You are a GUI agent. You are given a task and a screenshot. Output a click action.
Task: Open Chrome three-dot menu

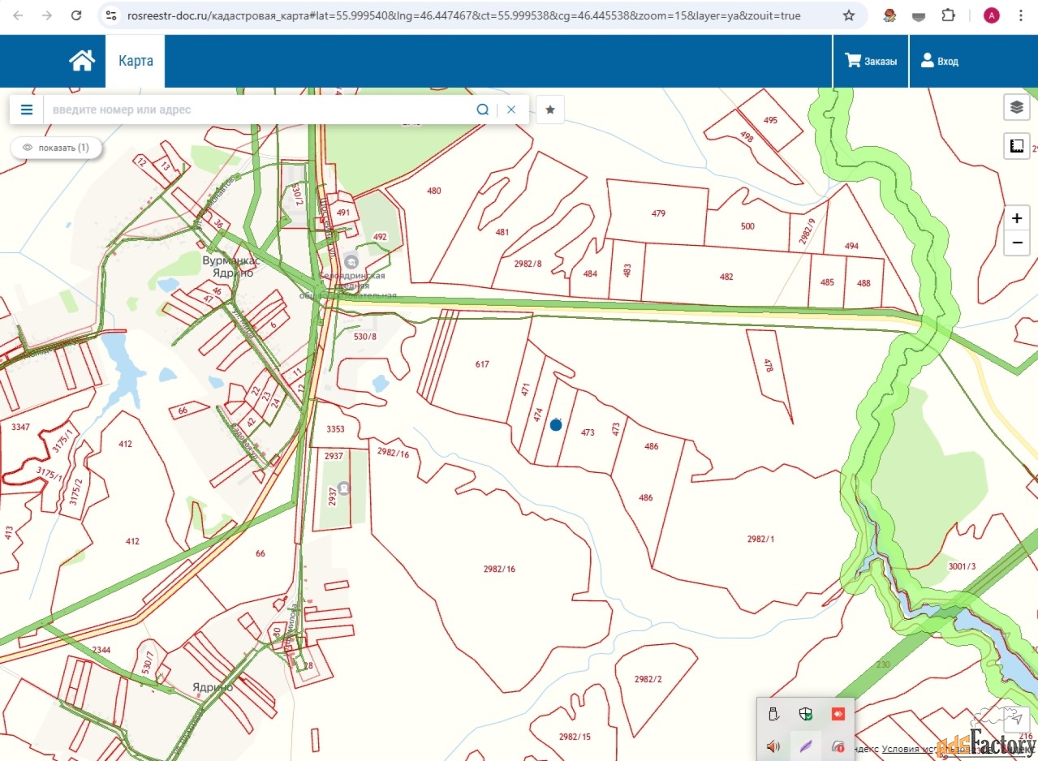[x=1021, y=15]
